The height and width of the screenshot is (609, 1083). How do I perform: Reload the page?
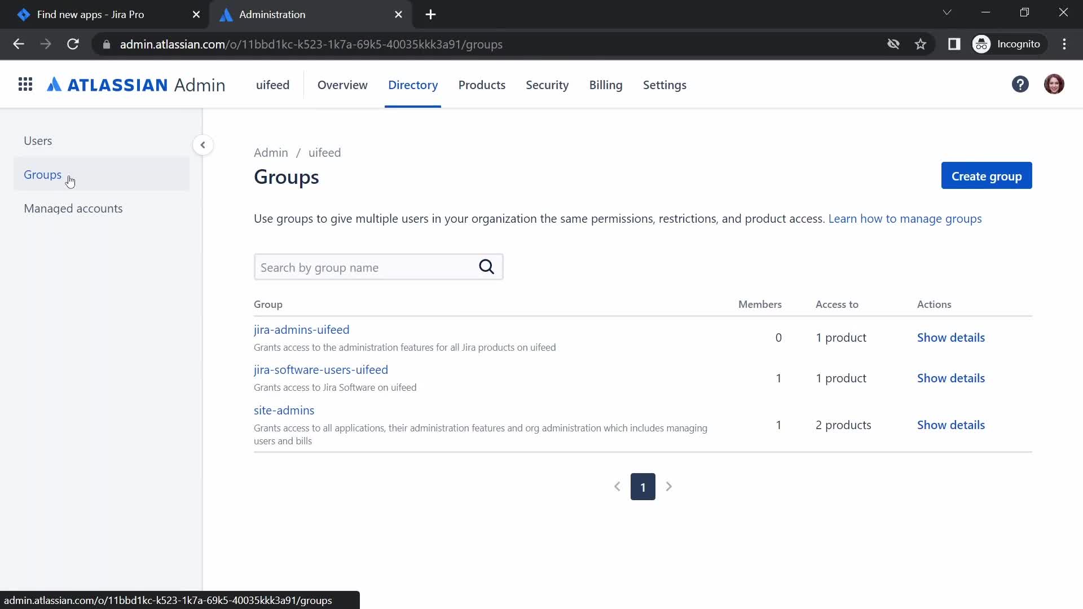[x=73, y=44]
